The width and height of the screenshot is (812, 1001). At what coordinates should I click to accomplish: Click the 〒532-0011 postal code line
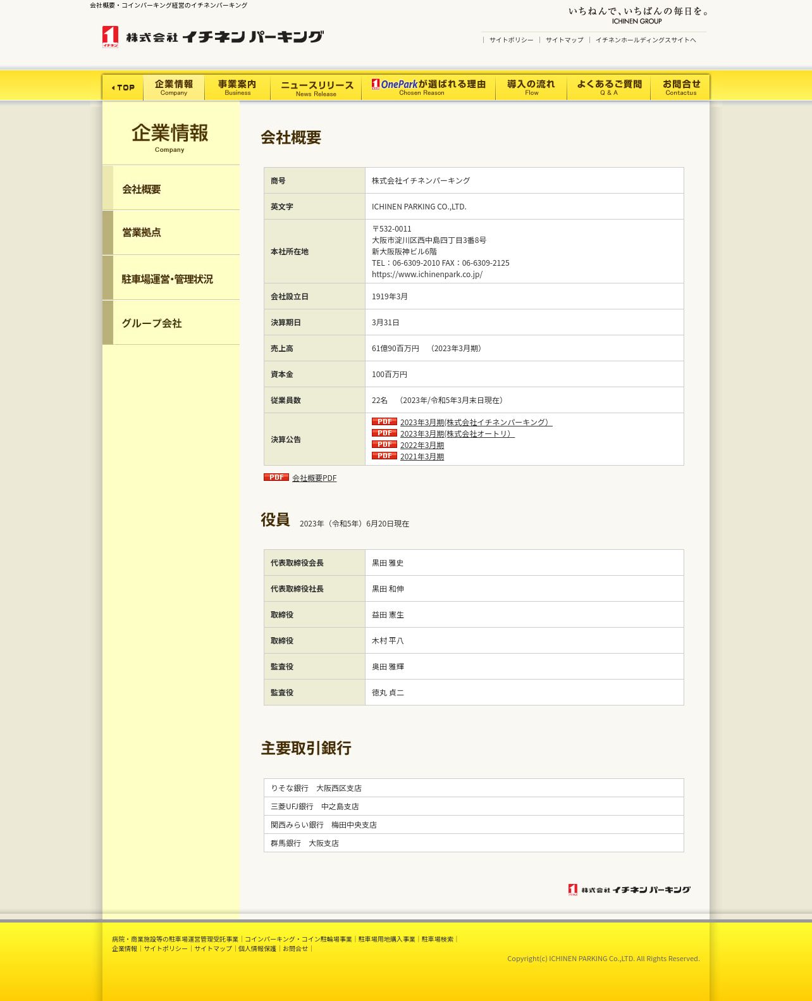point(391,228)
